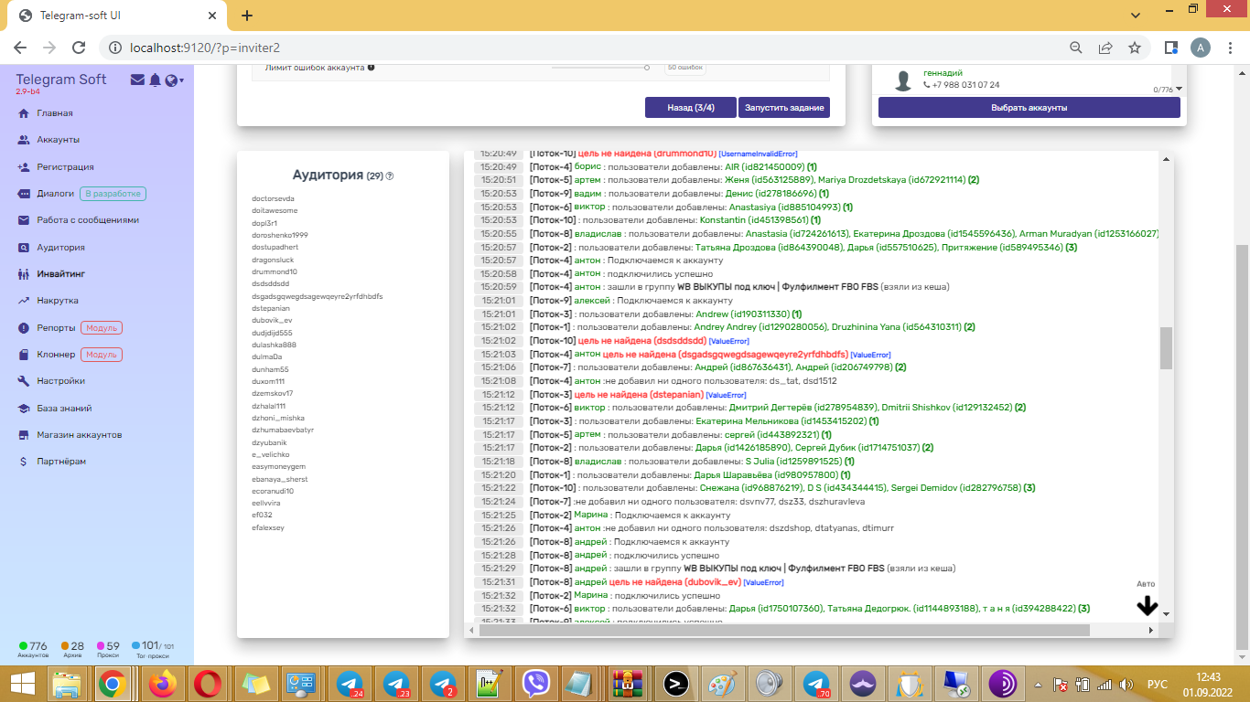Screen dimensions: 1250x702
Task: Click the Выбрать аккаунты button
Action: pyautogui.click(x=1029, y=108)
